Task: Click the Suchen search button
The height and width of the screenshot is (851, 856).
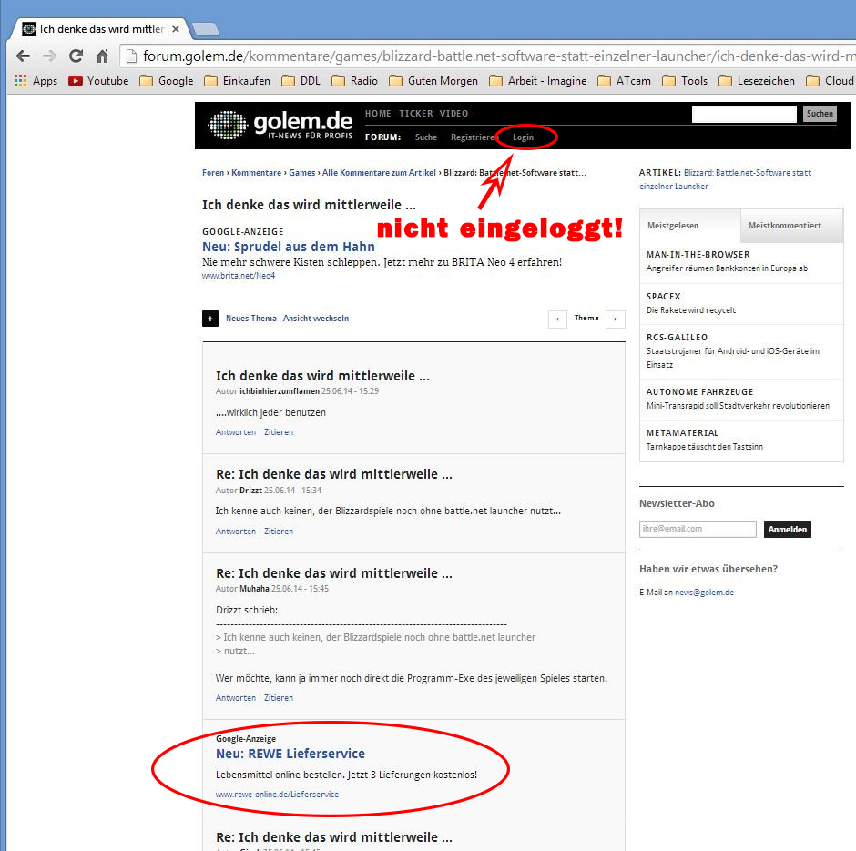Action: pos(819,114)
